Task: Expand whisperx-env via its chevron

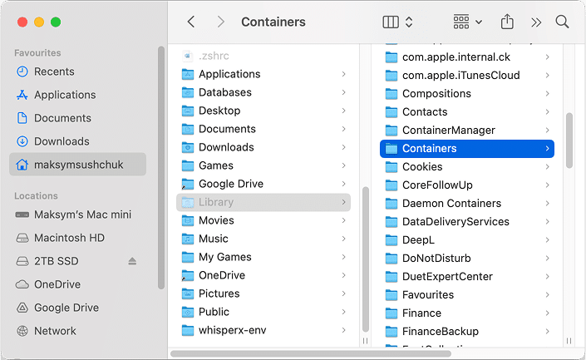Action: click(343, 330)
